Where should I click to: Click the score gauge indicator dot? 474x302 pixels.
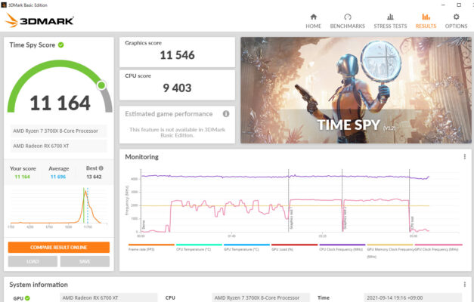point(101,85)
